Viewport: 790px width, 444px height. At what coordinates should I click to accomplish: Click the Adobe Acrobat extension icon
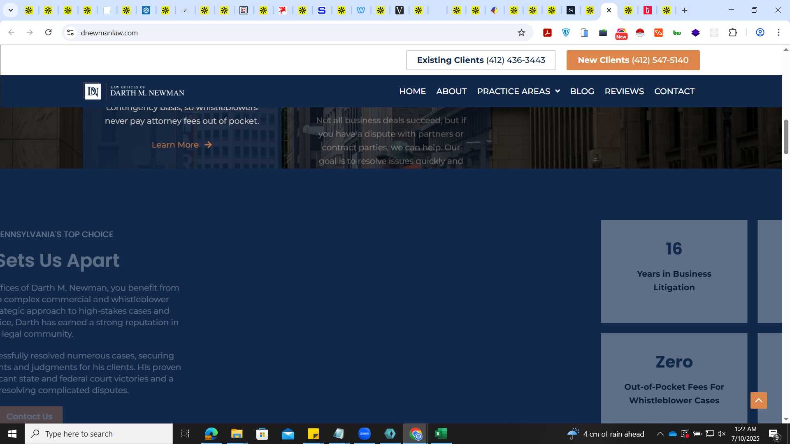coord(547,33)
